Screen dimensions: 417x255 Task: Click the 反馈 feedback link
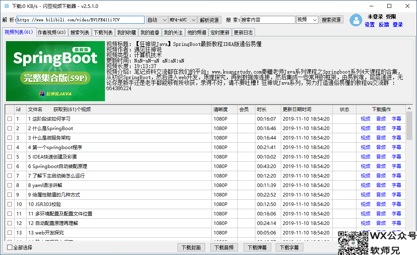click(x=383, y=25)
